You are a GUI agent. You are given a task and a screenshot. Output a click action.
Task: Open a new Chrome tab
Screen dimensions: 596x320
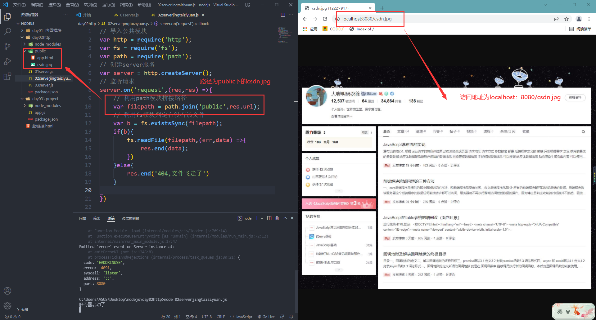coord(382,8)
